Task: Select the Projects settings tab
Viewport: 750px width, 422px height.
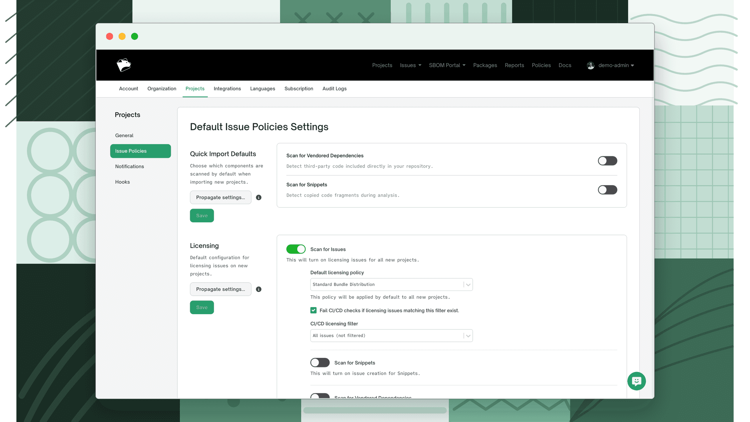Action: click(195, 89)
